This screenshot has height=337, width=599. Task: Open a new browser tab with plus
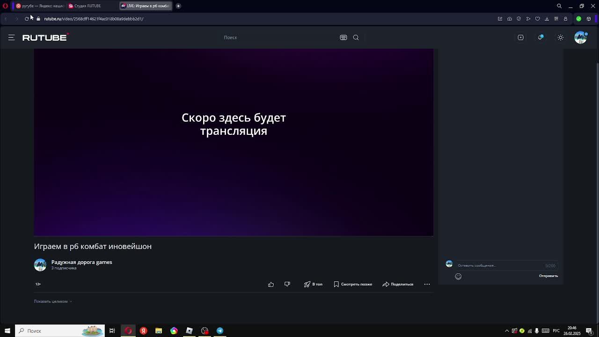coord(178,6)
